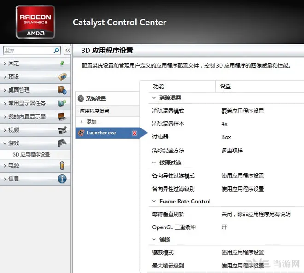Change the 各向异性过滤级别 setting value

[x=243, y=189]
